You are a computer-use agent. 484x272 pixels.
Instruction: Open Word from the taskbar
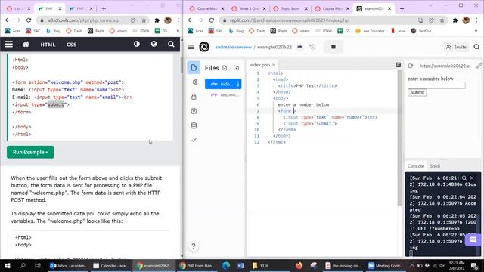(x=241, y=265)
